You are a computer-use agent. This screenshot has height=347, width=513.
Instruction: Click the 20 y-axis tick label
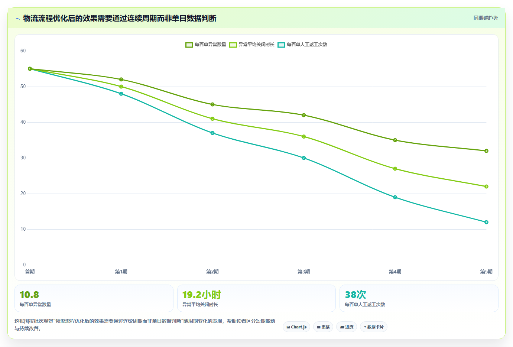(x=23, y=194)
